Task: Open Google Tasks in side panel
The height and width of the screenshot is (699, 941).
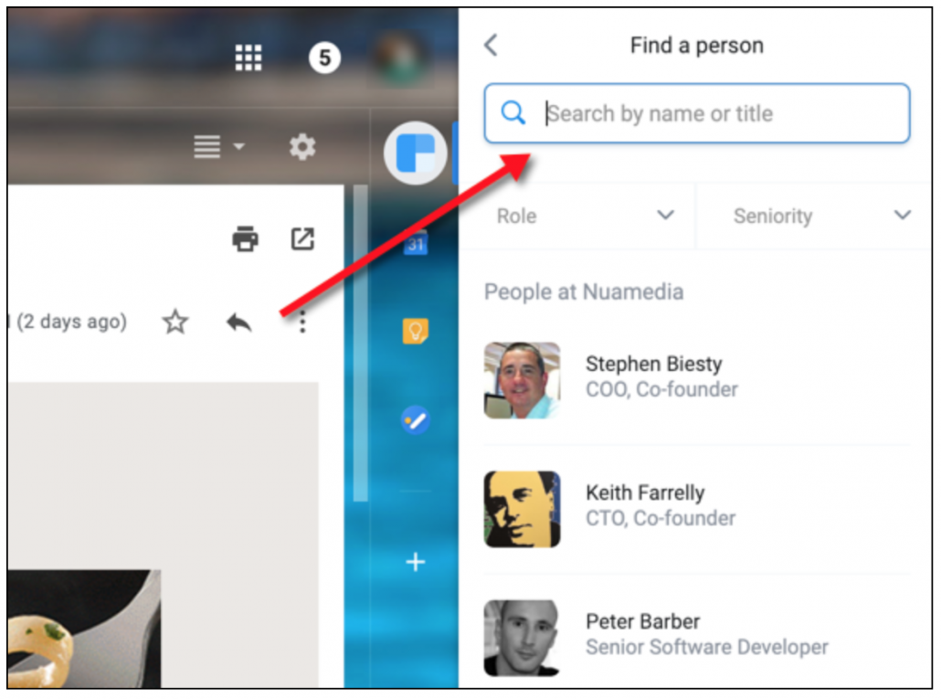Action: (416, 420)
